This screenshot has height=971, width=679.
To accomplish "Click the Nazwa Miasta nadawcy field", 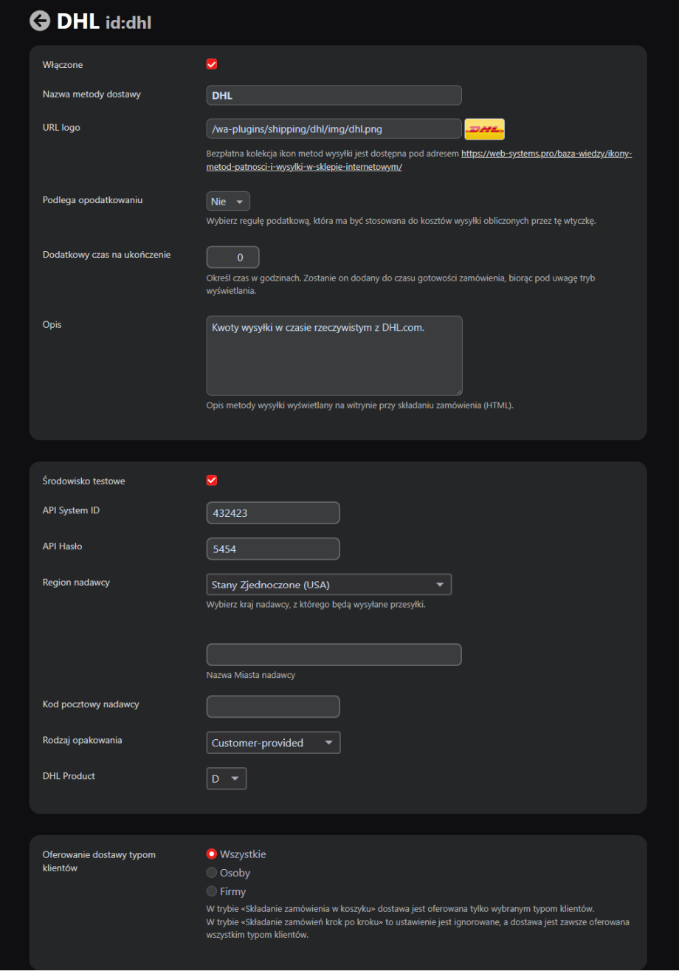I will pos(334,655).
